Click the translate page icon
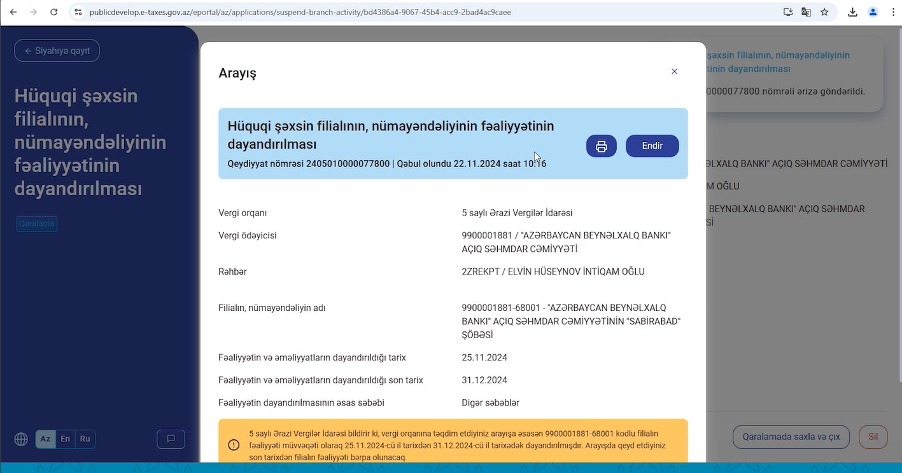 tap(807, 12)
